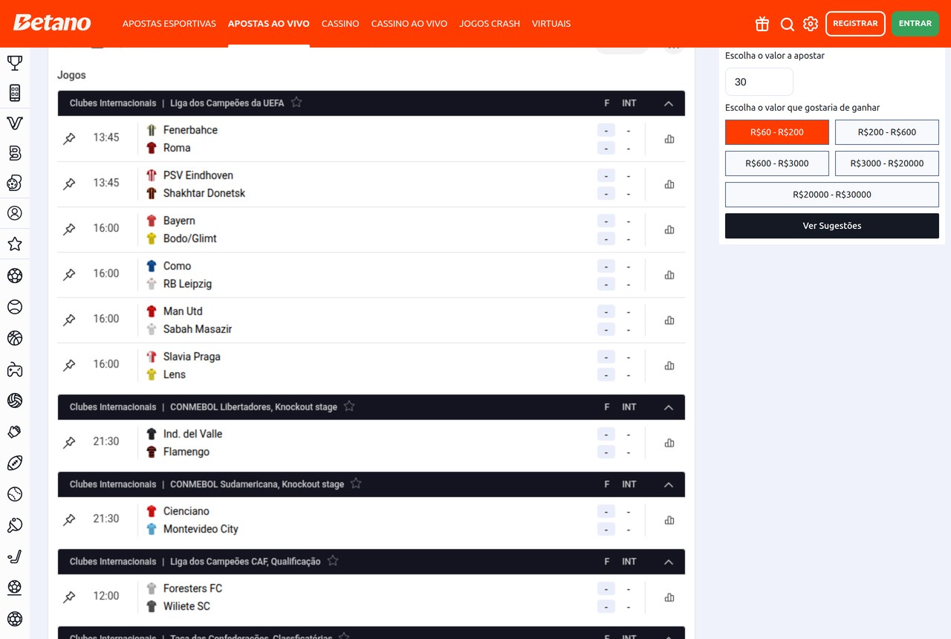Select Fenerbahce full-time odds cell
This screenshot has width=951, height=639.
pos(606,131)
